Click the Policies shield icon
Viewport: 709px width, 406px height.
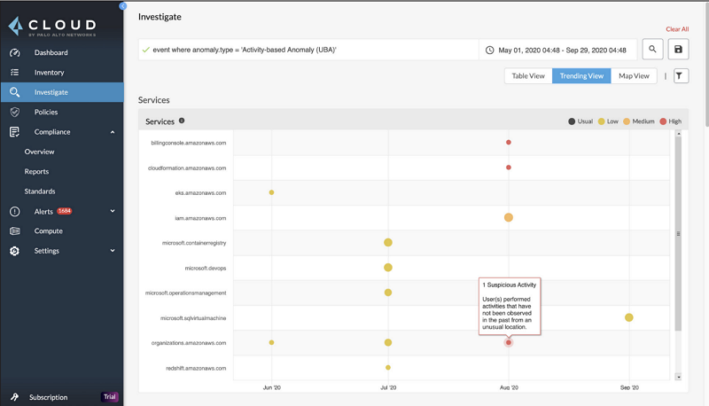click(x=15, y=112)
